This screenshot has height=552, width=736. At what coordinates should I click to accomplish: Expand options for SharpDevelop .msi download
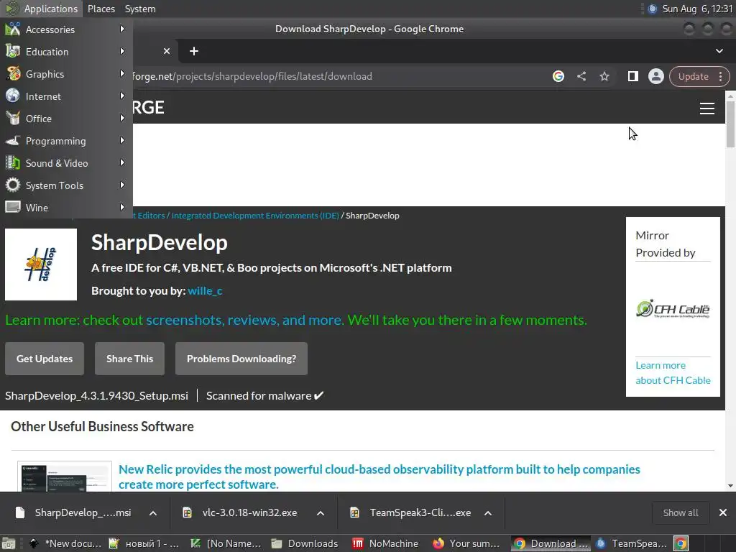coord(153,513)
